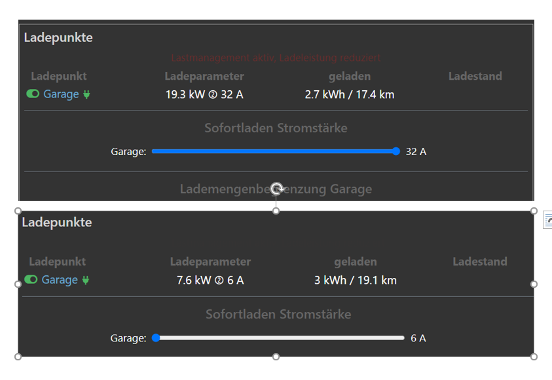This screenshot has height=380, width=552.
Task: Click the phase count icon next to 32 A
Action: (x=212, y=95)
